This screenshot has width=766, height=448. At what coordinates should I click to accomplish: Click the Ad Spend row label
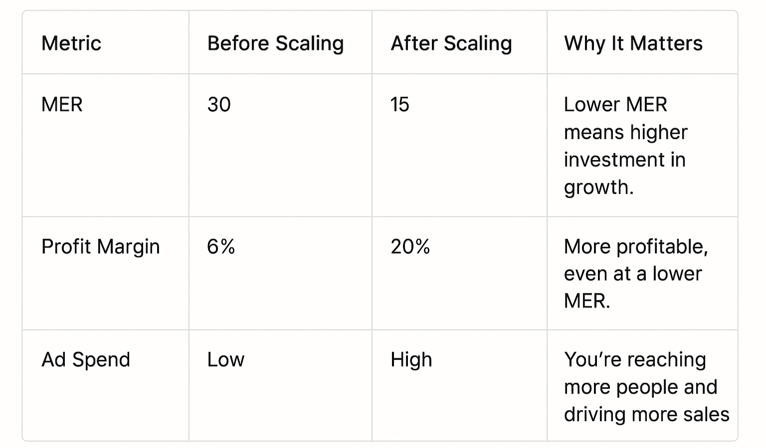[86, 360]
